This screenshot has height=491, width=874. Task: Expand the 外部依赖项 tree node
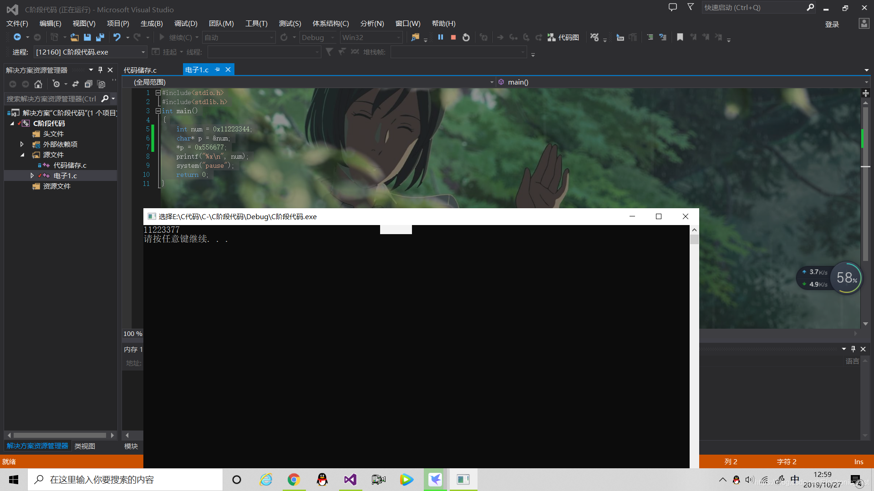click(22, 144)
